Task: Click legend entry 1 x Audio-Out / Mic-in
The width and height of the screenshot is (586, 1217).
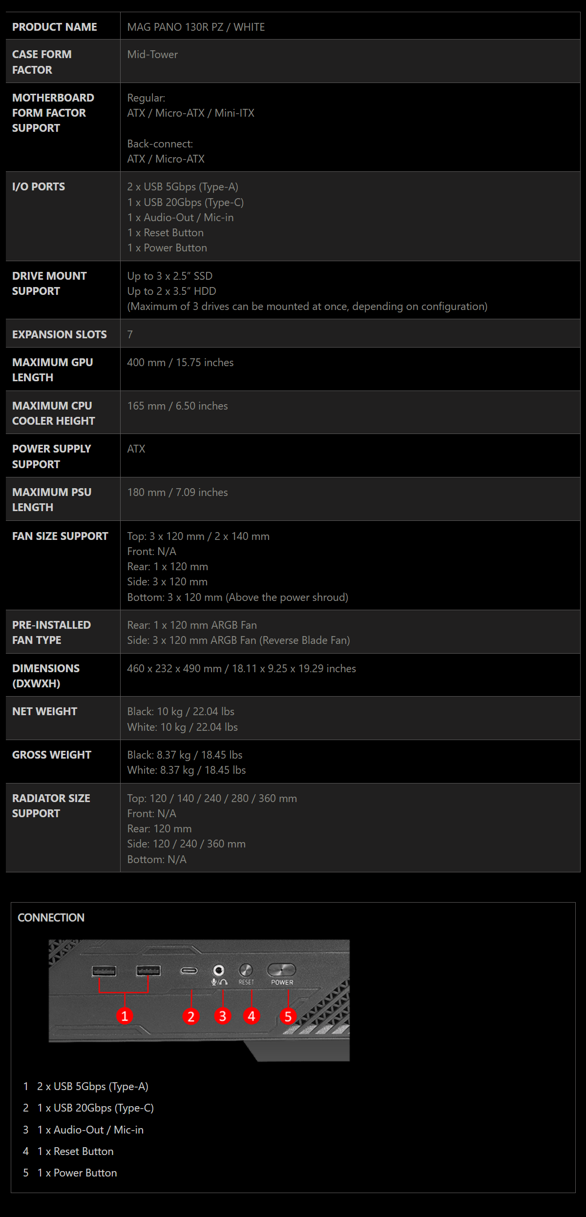Action: point(90,1130)
